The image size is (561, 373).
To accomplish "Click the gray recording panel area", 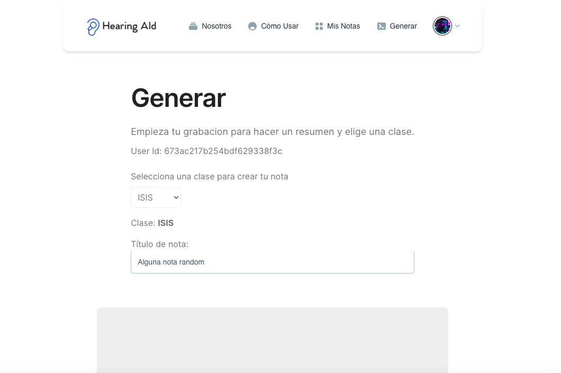I will (x=272, y=340).
